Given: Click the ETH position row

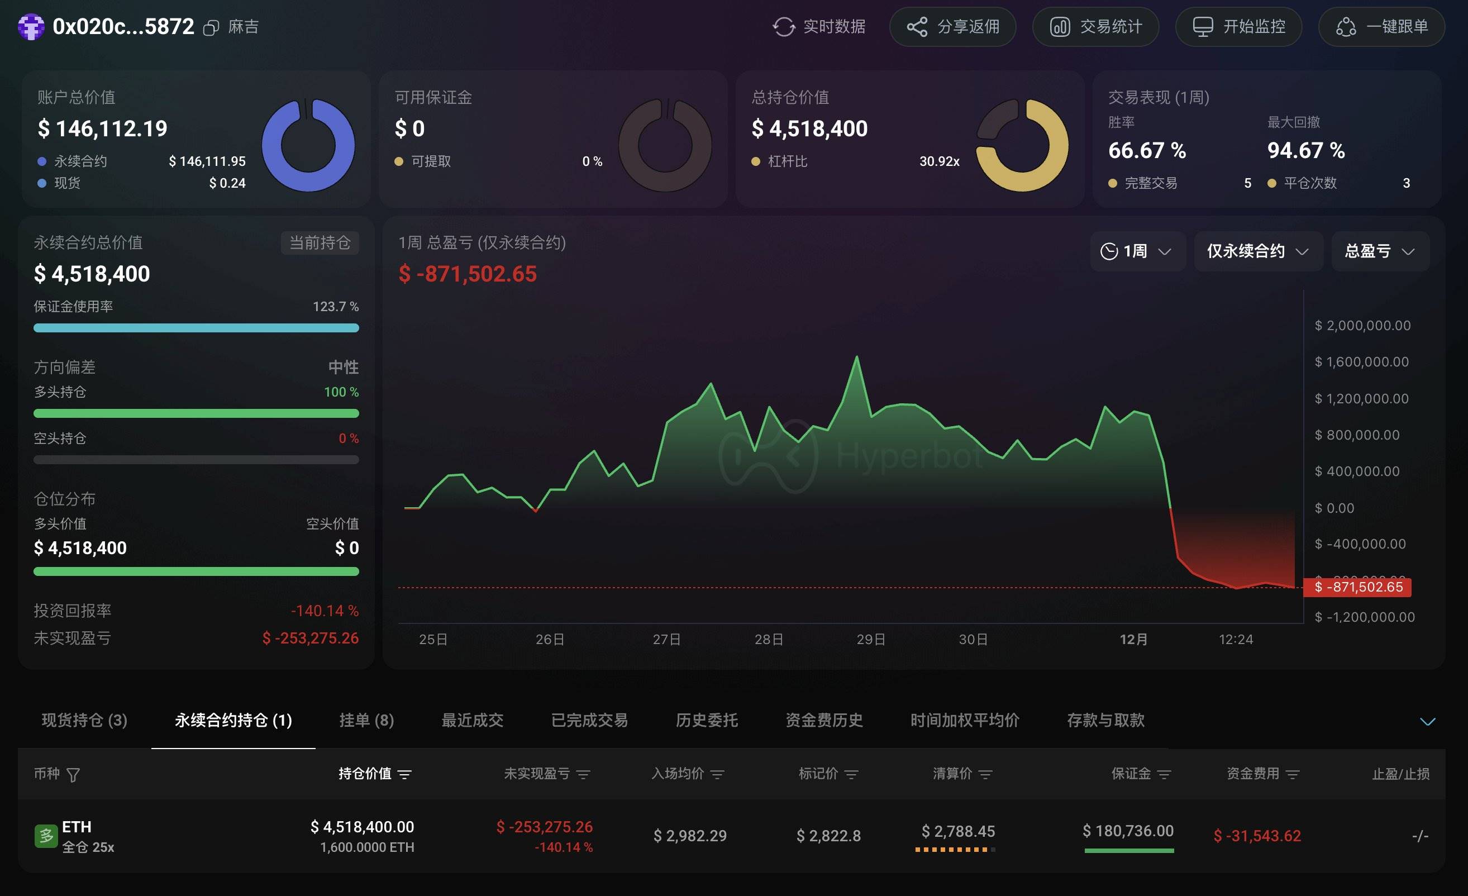Looking at the screenshot, I should coord(731,835).
